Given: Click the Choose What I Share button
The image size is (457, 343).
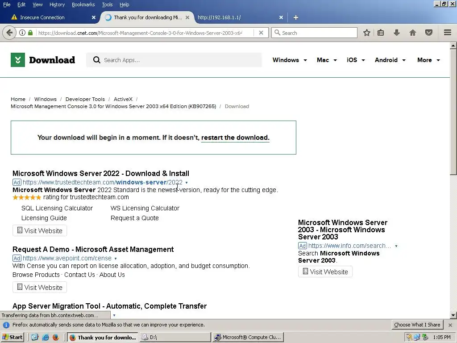Looking at the screenshot, I should [417, 325].
